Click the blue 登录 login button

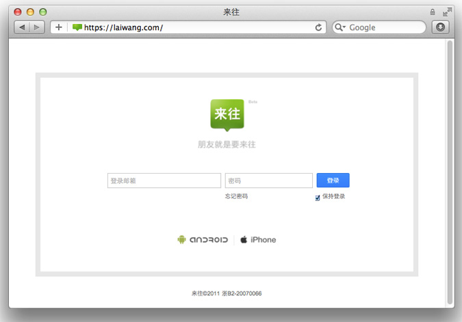click(333, 180)
